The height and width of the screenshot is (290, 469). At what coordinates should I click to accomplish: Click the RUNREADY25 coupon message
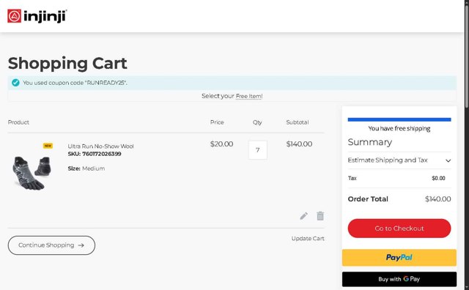pyautogui.click(x=75, y=83)
